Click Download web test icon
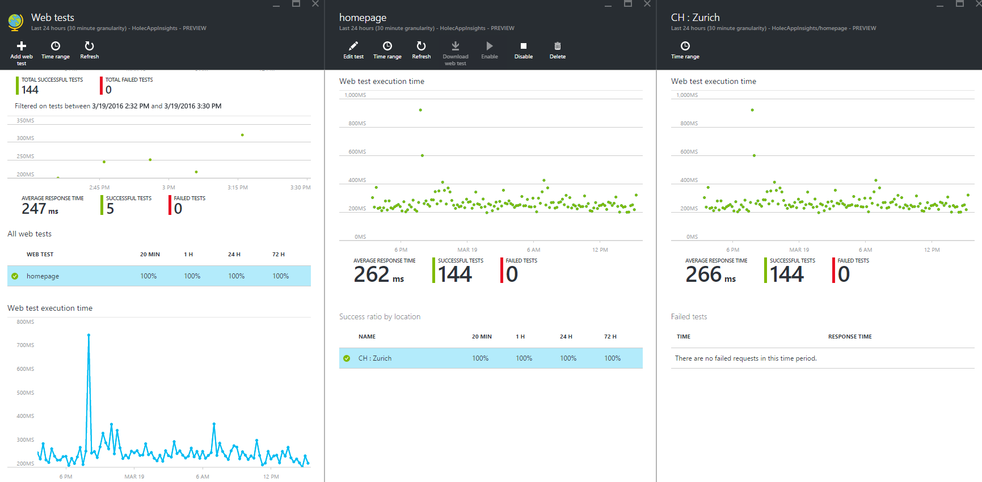The width and height of the screenshot is (982, 482). point(456,46)
